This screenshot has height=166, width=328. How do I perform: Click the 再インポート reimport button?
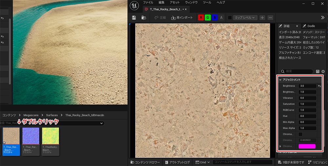pyautogui.click(x=182, y=18)
